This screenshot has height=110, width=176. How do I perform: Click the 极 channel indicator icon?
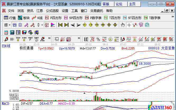tap(47, 25)
